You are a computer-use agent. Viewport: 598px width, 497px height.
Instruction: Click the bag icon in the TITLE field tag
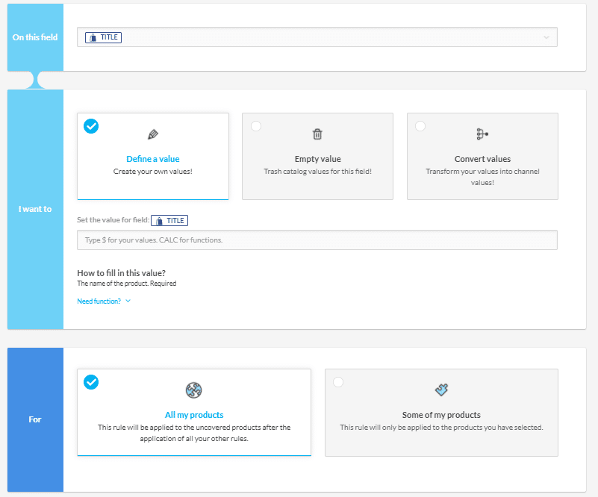tap(93, 37)
